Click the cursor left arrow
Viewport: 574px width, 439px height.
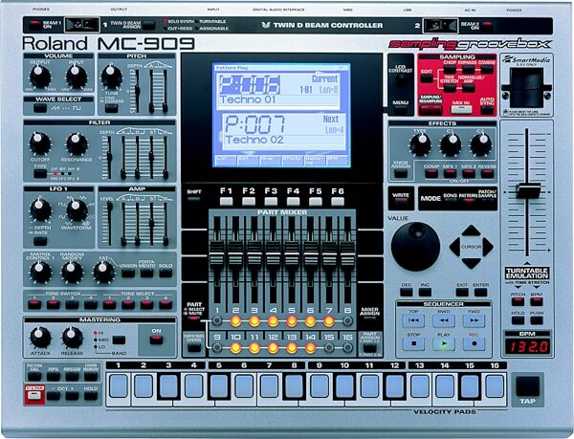coord(455,247)
